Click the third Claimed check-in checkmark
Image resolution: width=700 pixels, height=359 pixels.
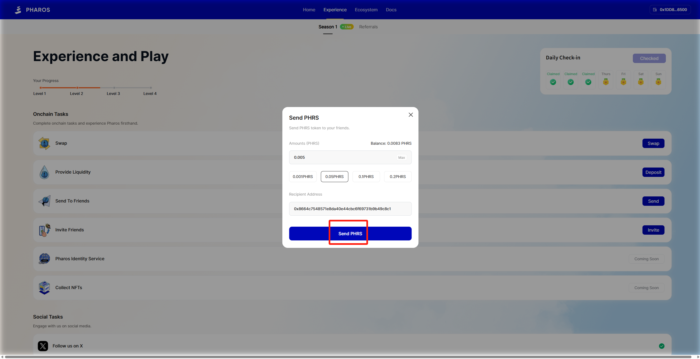[x=588, y=82]
